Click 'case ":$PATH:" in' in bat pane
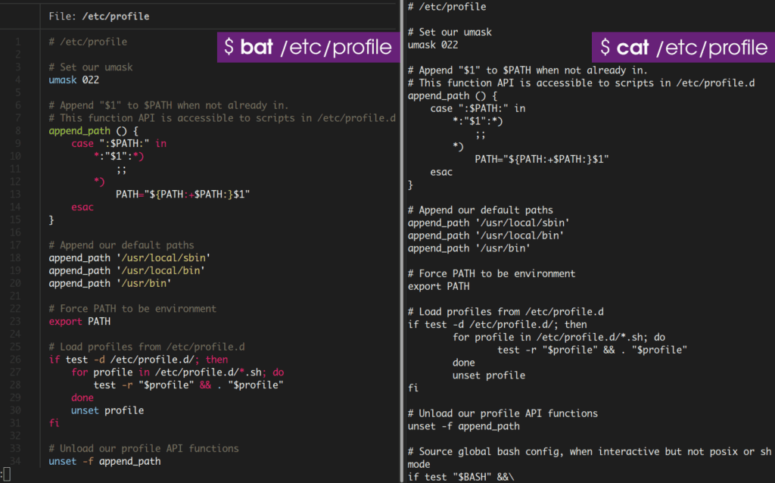775x483 pixels. pyautogui.click(x=119, y=143)
